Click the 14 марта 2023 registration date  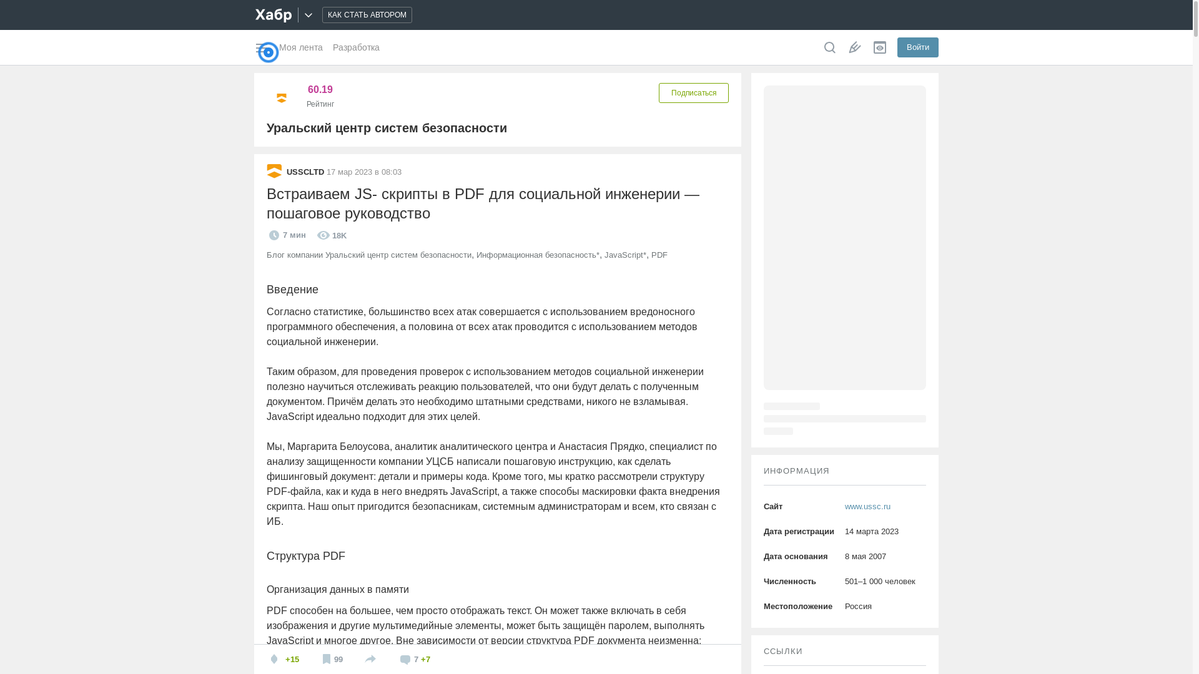tap(872, 532)
